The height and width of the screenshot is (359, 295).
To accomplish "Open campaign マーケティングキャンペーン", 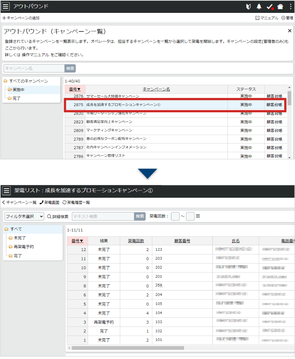I will click(x=109, y=130).
